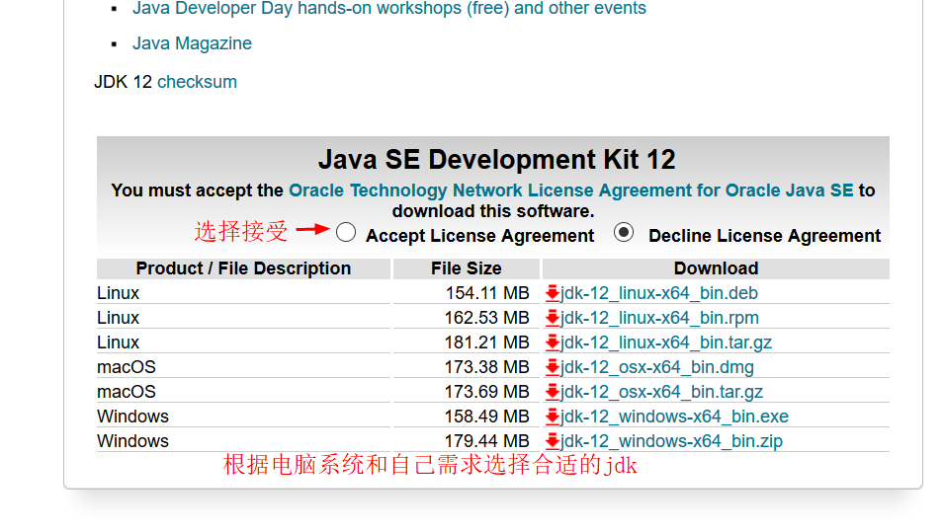943x532 pixels.
Task: Click Windows label in the 158.49 MB row
Action: (132, 417)
